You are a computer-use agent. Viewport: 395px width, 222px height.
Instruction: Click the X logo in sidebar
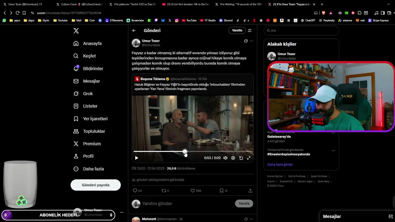coord(76,31)
